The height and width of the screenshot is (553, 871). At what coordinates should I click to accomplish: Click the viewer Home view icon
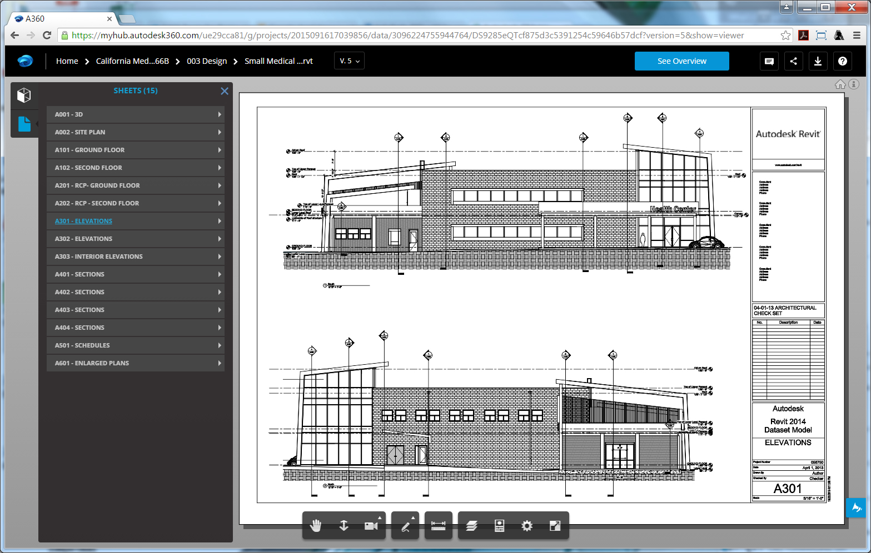pyautogui.click(x=840, y=84)
